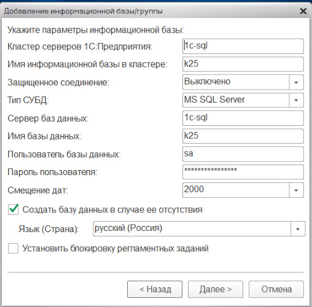Screen dimensions: 312x307
Task: Focus the database user field
Action: pos(243,154)
